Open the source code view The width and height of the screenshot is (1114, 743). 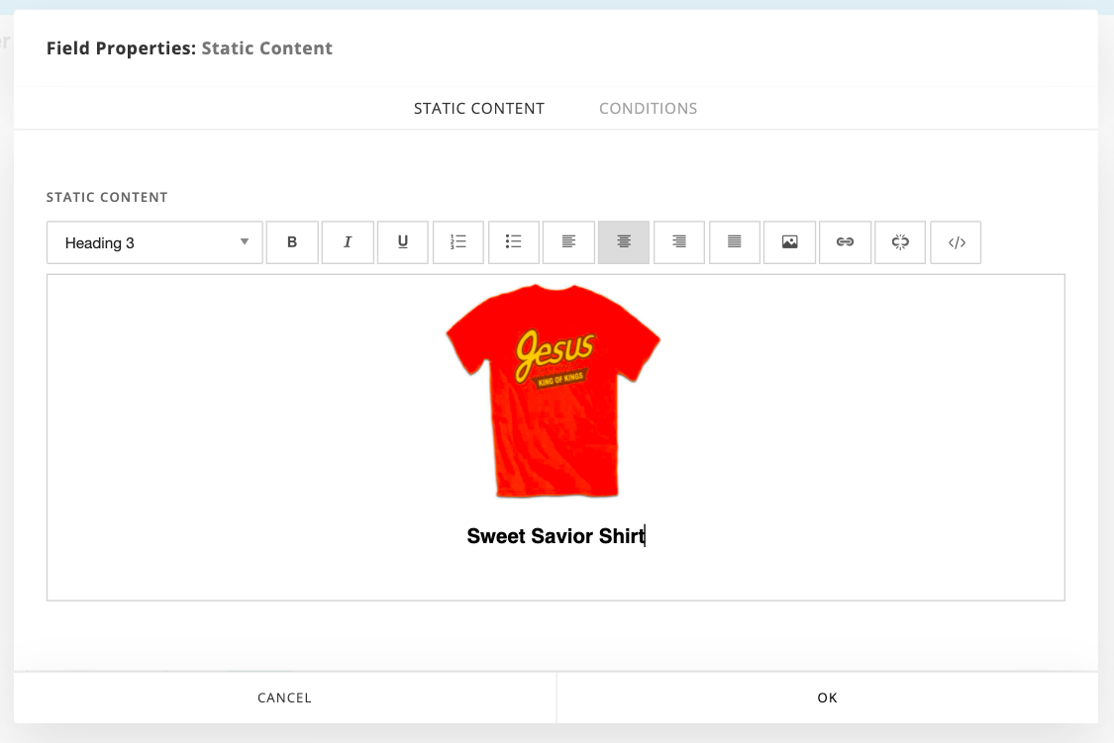click(x=956, y=242)
